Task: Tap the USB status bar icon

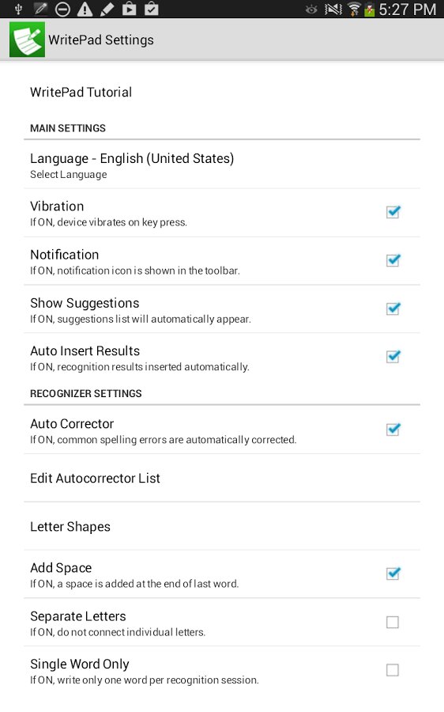Action: [x=18, y=9]
